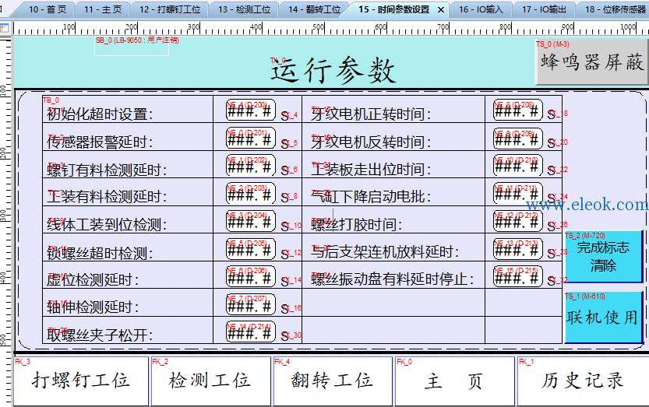Select numeric input for 与后支架连机放料延时
Image resolution: width=649 pixels, height=407 pixels.
pyautogui.click(x=518, y=248)
